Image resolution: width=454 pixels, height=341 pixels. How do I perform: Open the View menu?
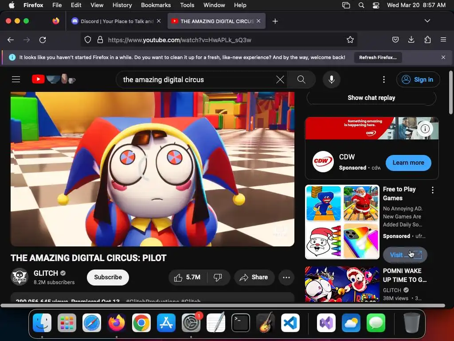coord(97,5)
